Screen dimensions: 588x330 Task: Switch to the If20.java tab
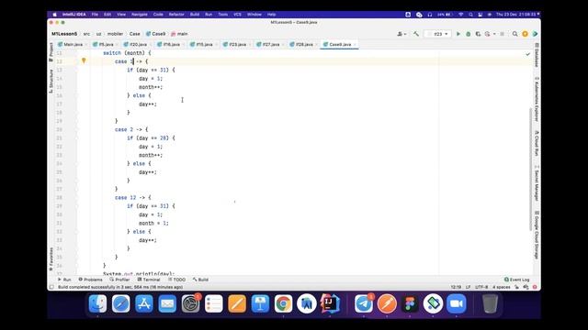[x=138, y=44]
